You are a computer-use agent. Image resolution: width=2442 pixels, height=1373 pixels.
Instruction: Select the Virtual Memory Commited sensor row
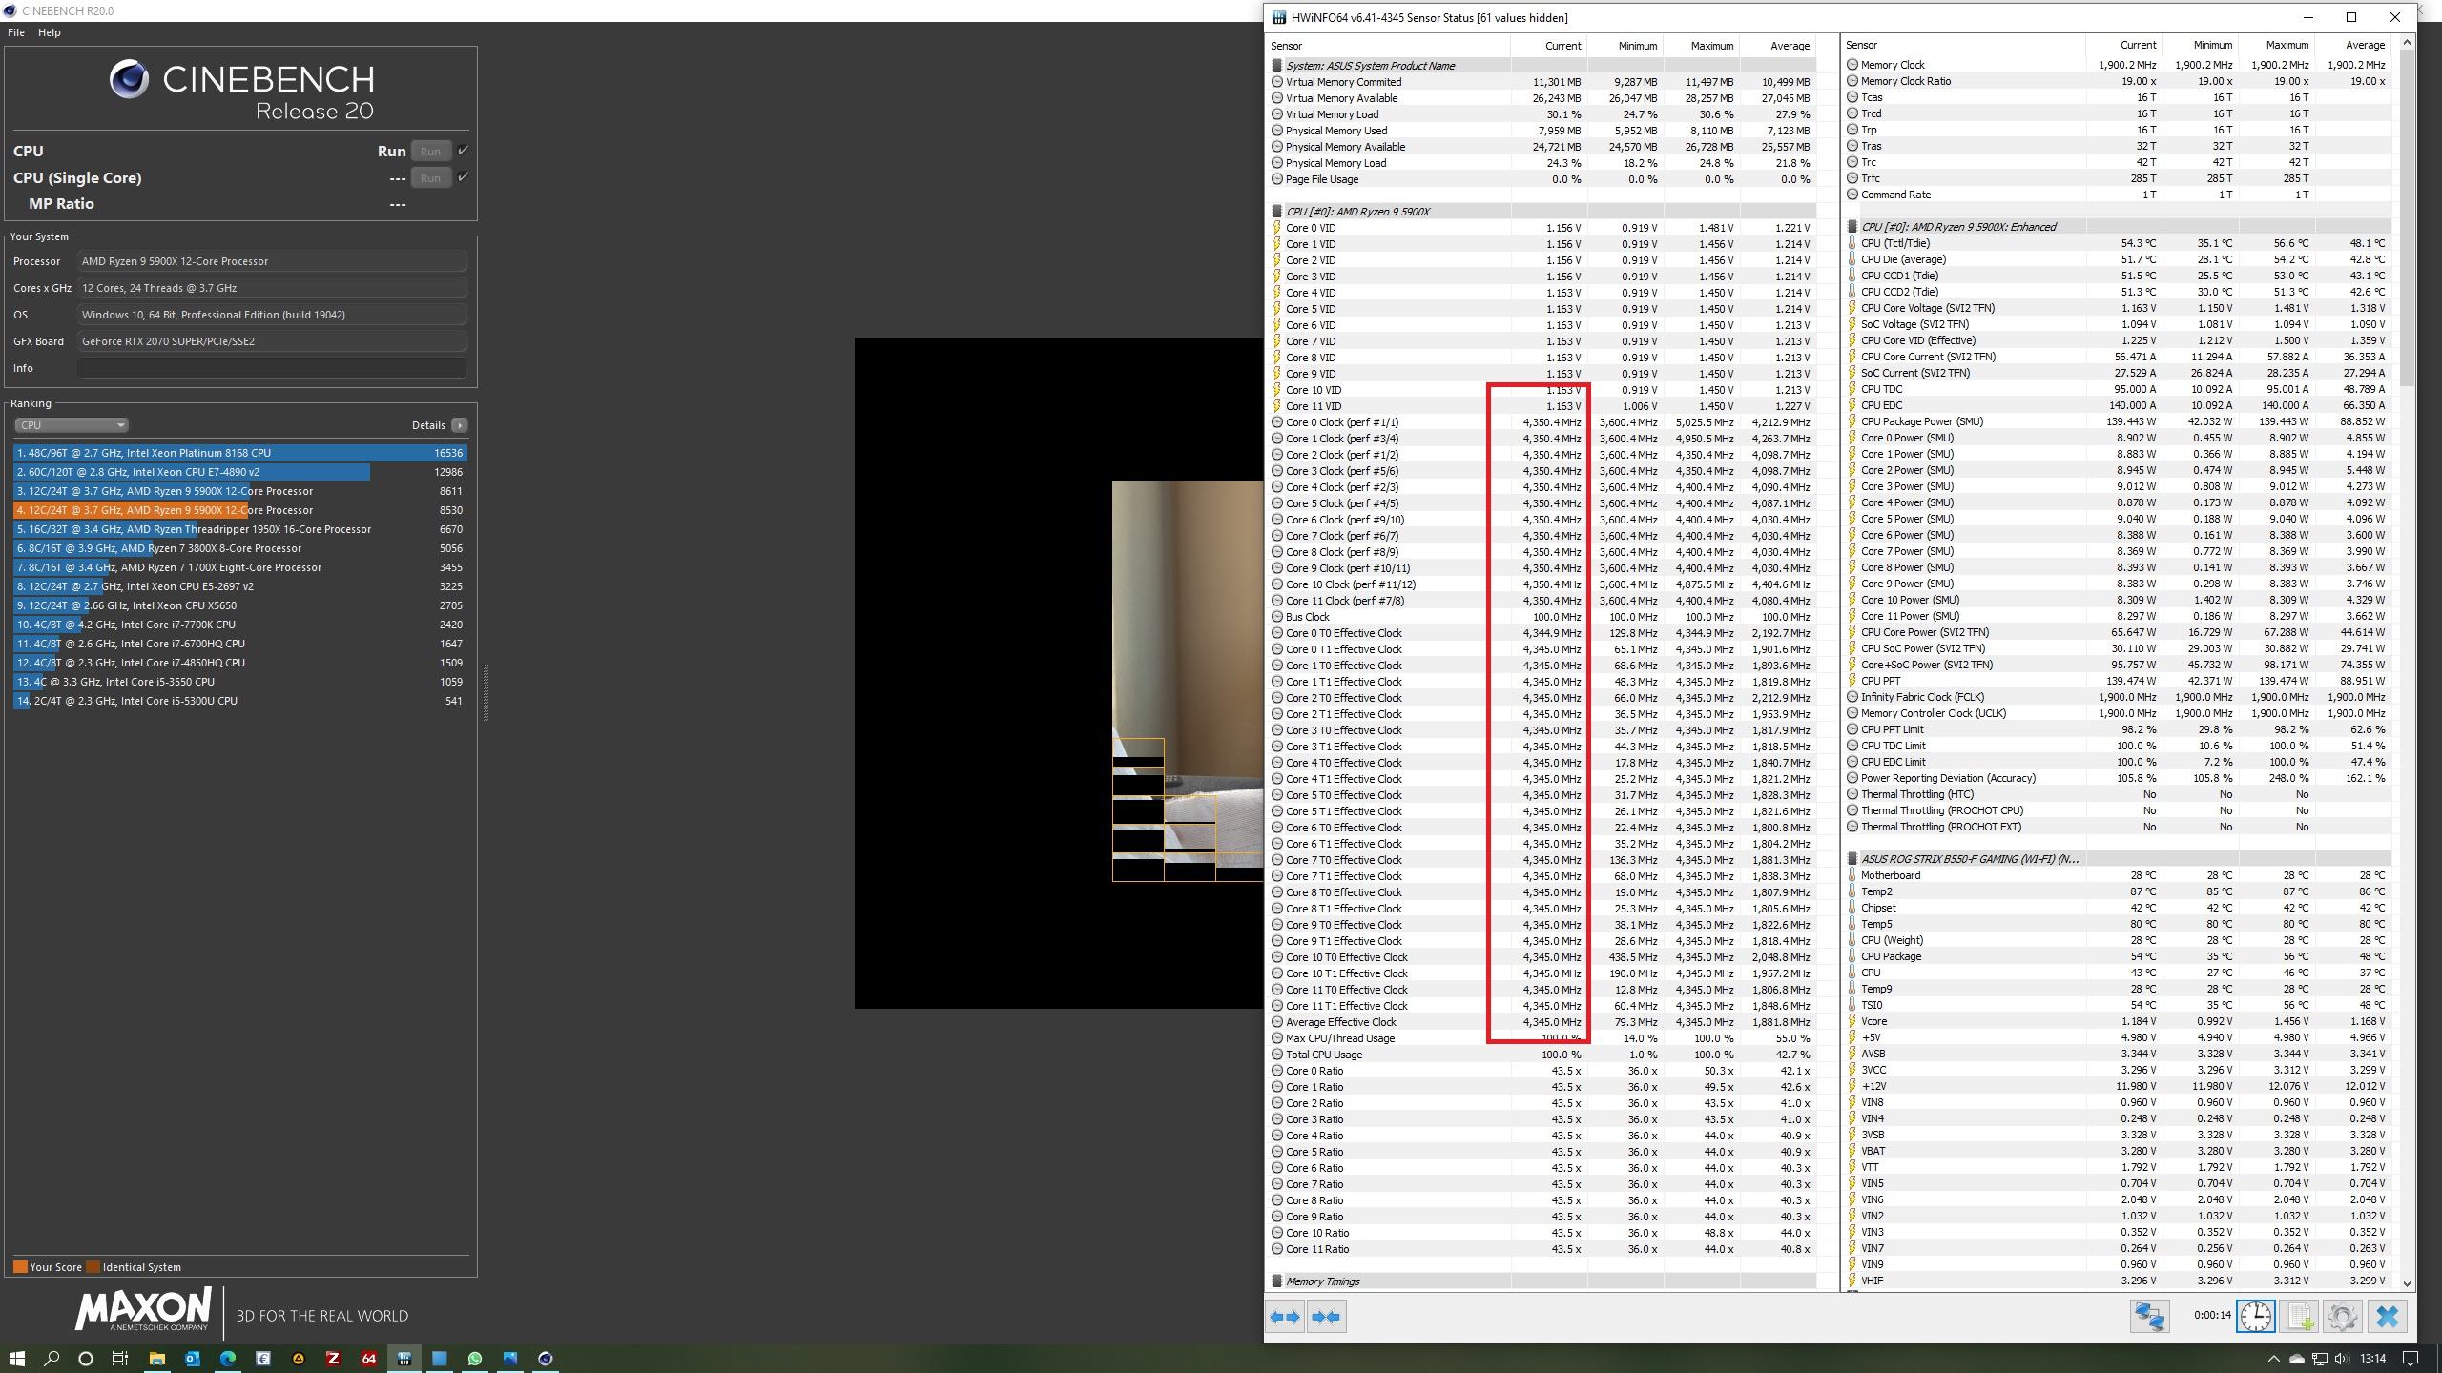coord(1542,82)
